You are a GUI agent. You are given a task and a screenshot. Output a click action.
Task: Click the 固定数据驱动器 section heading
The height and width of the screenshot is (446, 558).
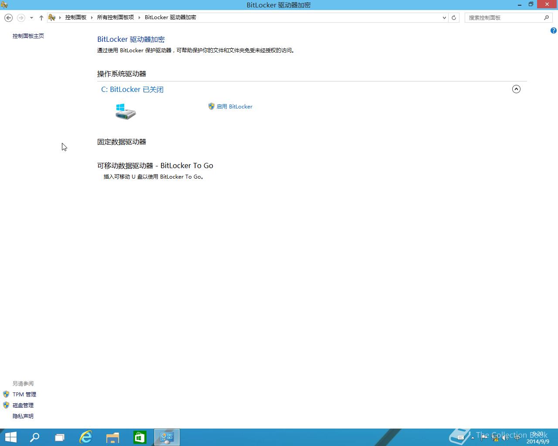click(122, 142)
